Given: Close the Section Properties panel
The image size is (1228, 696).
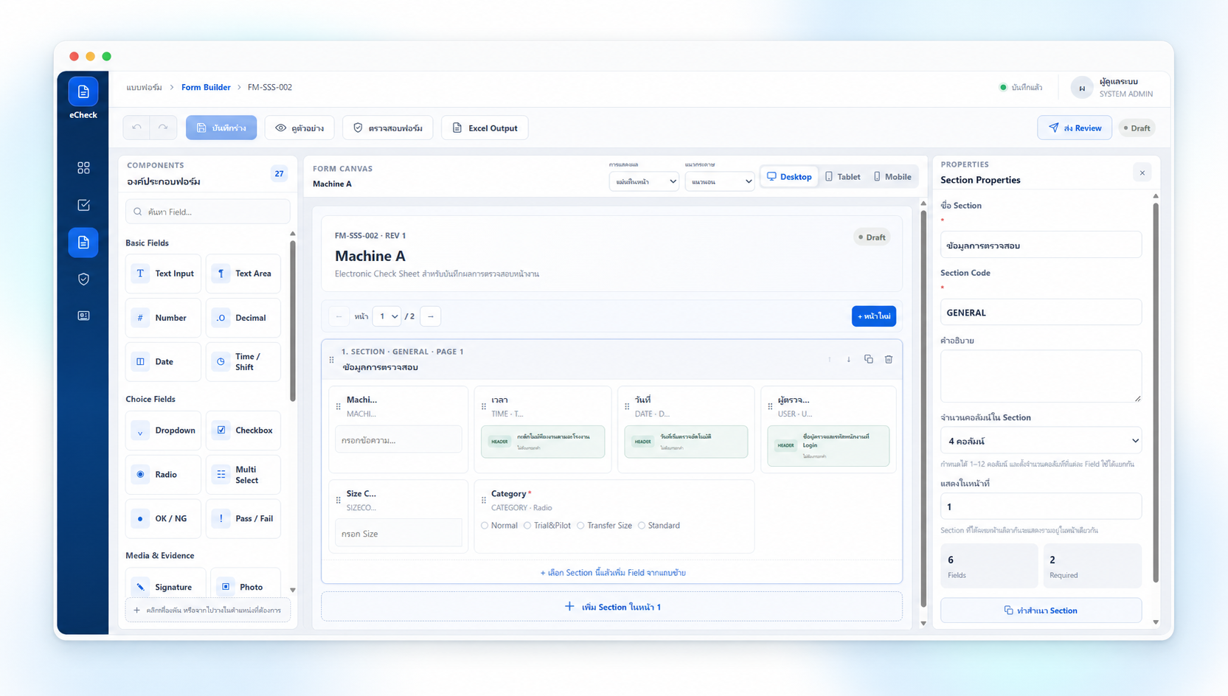Looking at the screenshot, I should point(1142,173).
